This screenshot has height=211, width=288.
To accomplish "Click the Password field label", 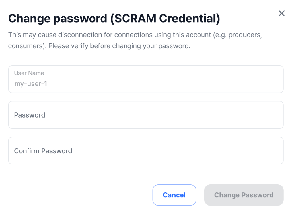I will pos(29,115).
